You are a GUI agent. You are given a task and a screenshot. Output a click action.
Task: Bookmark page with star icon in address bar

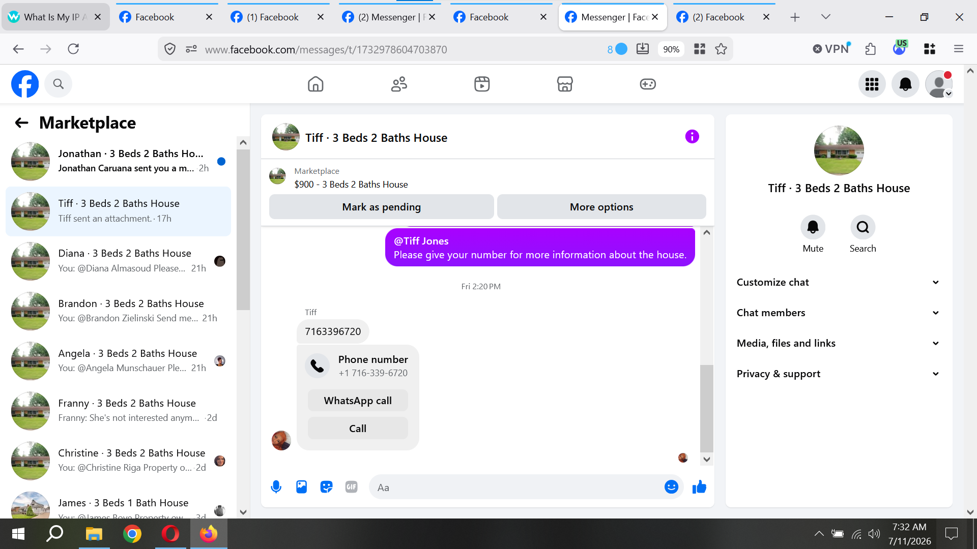[721, 49]
